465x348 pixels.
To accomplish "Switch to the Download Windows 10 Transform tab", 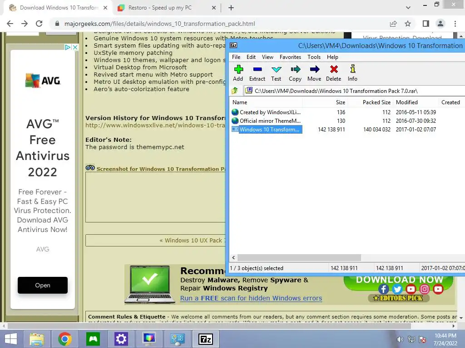I will coord(58,8).
